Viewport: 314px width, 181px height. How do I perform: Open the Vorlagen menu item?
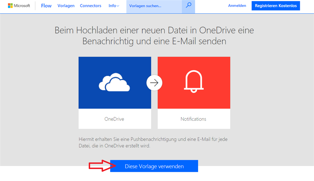[66, 6]
